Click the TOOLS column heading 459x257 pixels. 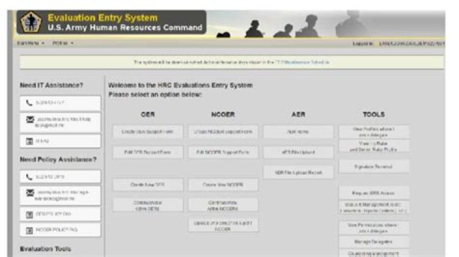click(374, 115)
